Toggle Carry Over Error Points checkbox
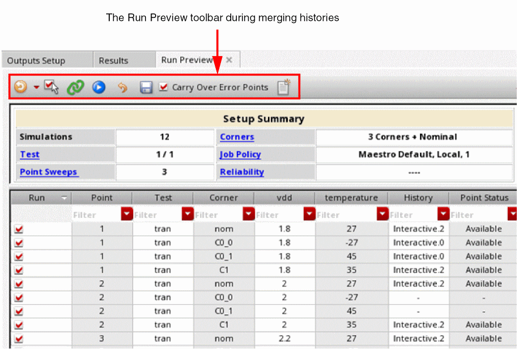The image size is (517, 349). [163, 87]
